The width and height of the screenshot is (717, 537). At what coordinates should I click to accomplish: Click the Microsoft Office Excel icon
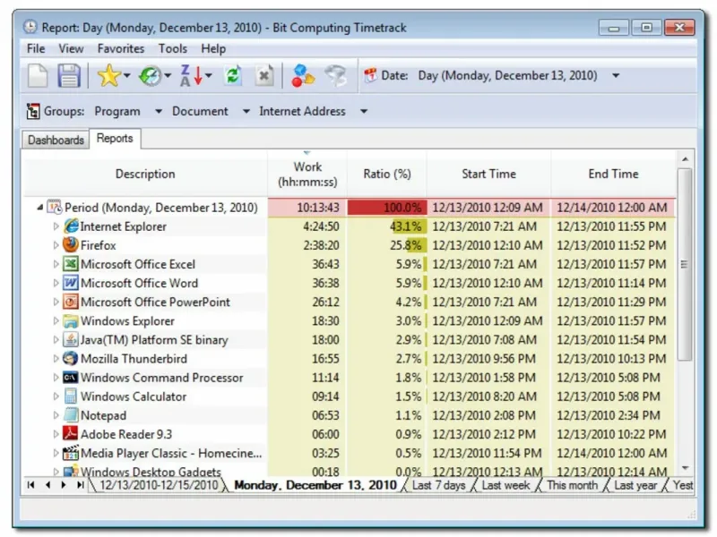pos(71,264)
